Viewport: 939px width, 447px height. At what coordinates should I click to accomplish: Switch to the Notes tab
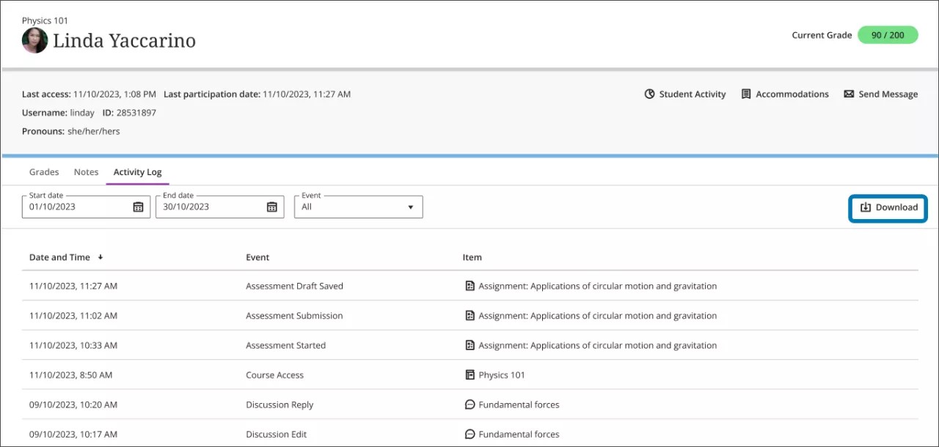tap(86, 171)
